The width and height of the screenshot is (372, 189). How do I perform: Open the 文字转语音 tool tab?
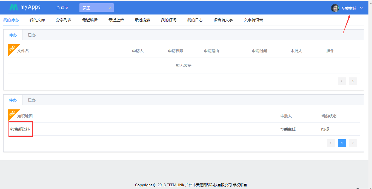pyautogui.click(x=253, y=20)
